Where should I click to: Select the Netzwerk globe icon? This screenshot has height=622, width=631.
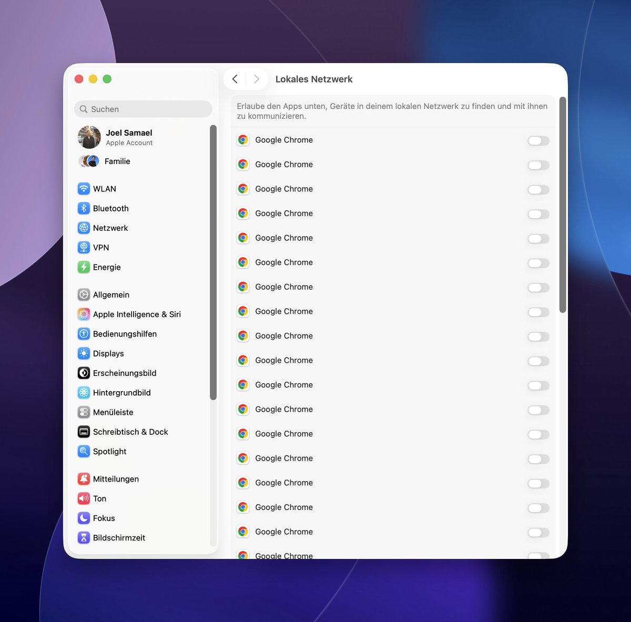click(84, 228)
